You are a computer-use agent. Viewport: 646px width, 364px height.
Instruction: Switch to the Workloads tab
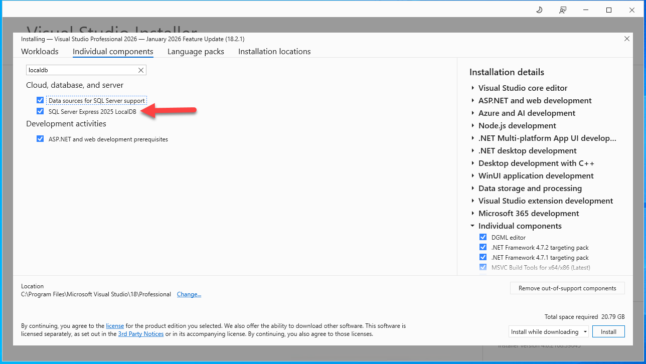click(x=40, y=52)
